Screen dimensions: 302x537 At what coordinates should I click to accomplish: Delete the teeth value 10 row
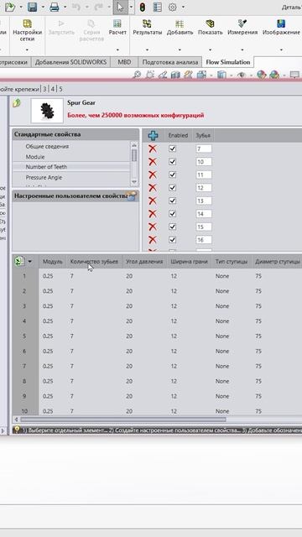[153, 162]
